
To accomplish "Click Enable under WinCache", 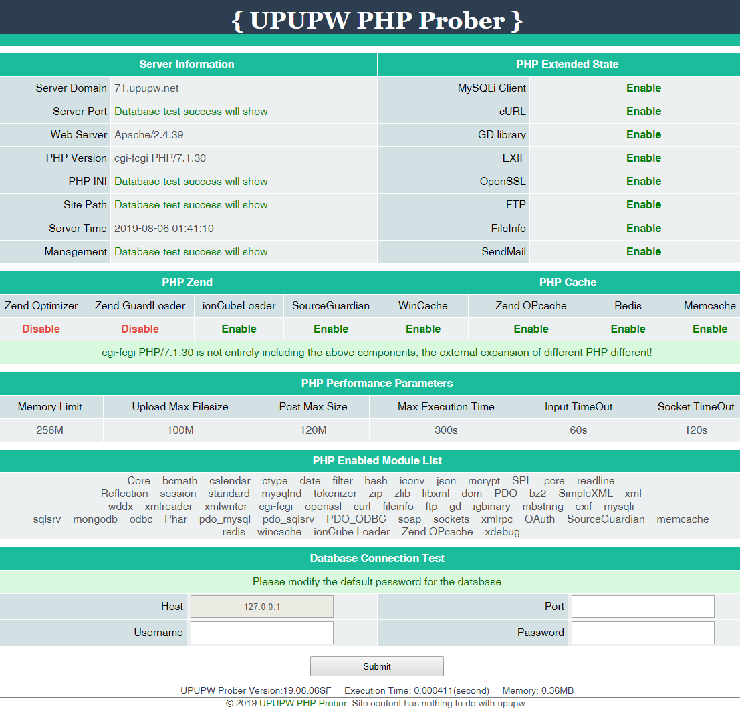I will 423,329.
